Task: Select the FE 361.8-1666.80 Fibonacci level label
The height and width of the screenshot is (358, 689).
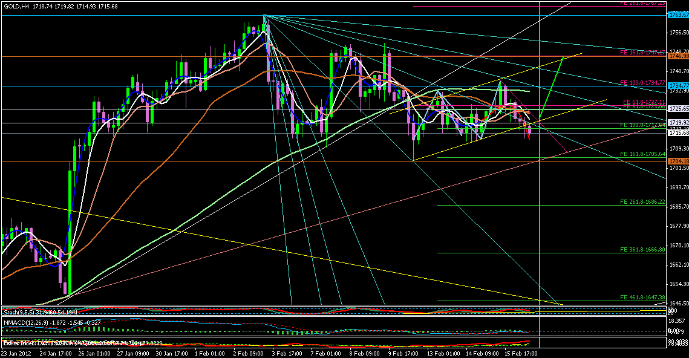Action: [x=643, y=249]
